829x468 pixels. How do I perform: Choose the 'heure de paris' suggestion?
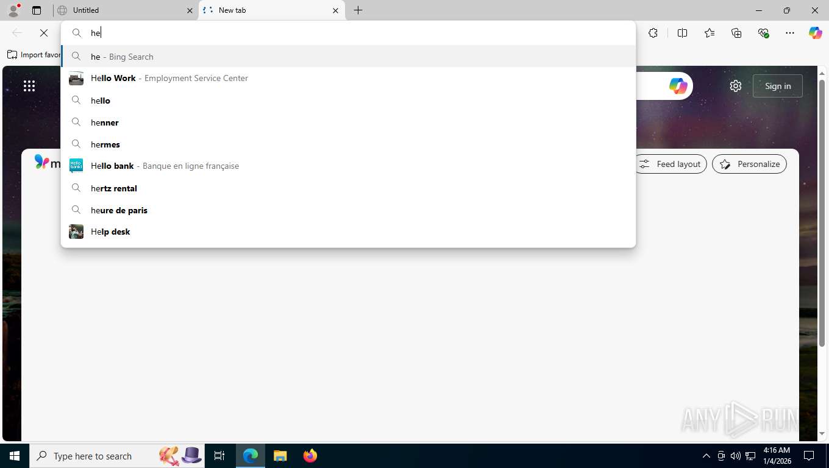point(348,210)
